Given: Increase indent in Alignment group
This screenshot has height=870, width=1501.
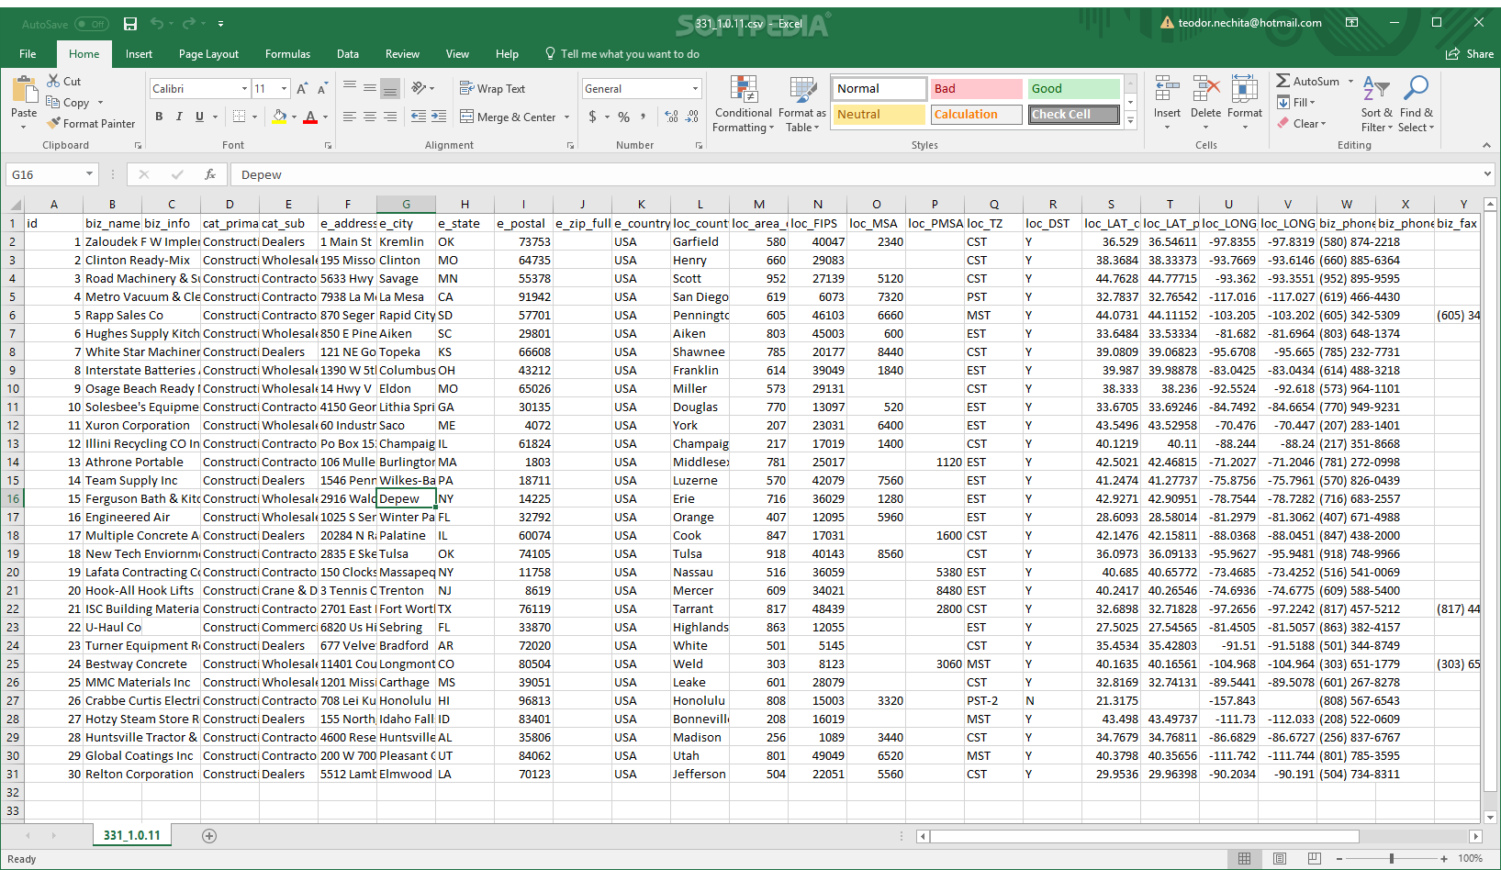Looking at the screenshot, I should pos(439,117).
